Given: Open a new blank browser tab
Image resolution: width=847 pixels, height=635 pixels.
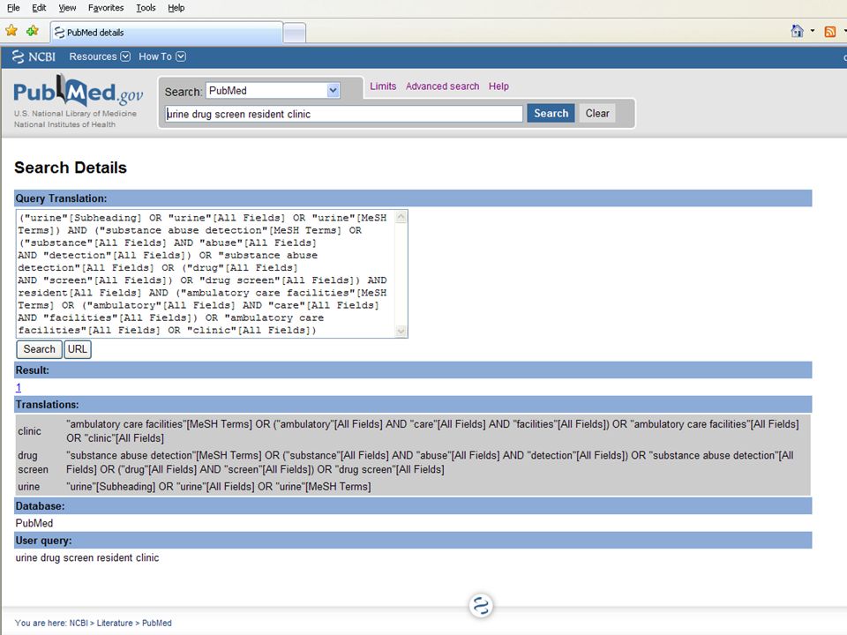Looking at the screenshot, I should click(x=295, y=34).
